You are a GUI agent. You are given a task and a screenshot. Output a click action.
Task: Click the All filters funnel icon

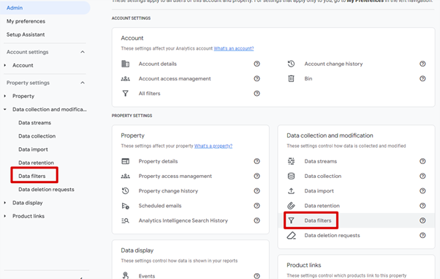point(125,94)
